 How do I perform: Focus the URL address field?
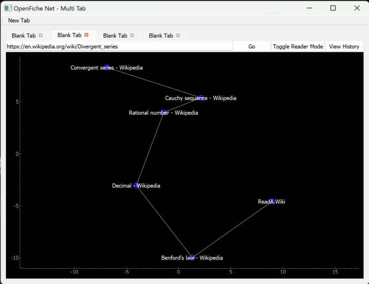[x=119, y=47]
